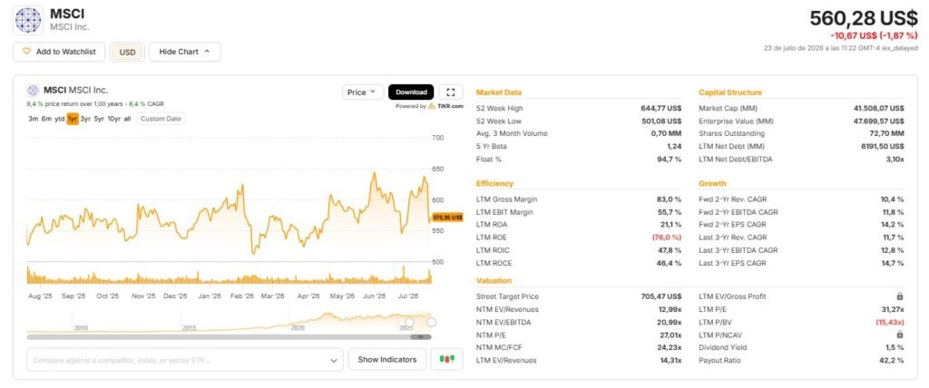This screenshot has width=929, height=388.
Task: Select the 3yr time range
Action: click(86, 119)
